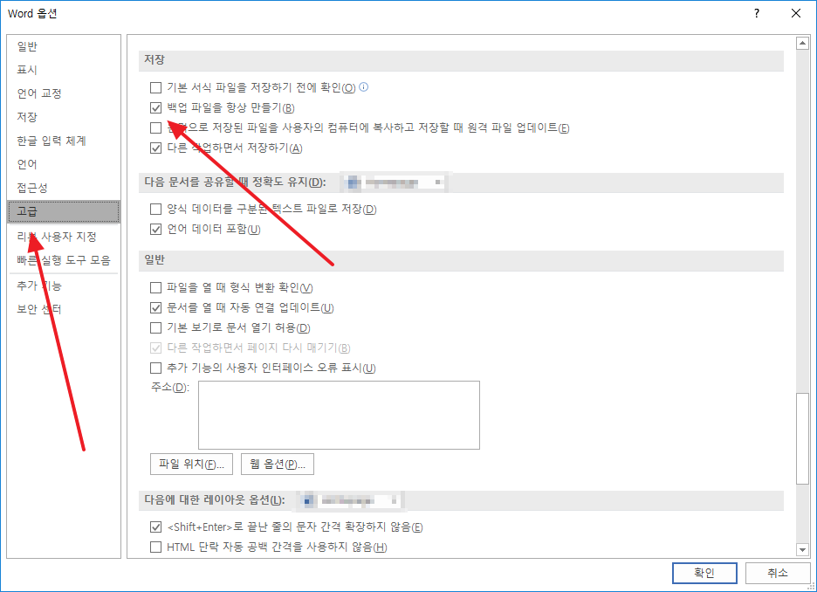Toggle 언어 데이터 포함 checkbox
Image resolution: width=817 pixels, height=592 pixels.
pos(155,230)
